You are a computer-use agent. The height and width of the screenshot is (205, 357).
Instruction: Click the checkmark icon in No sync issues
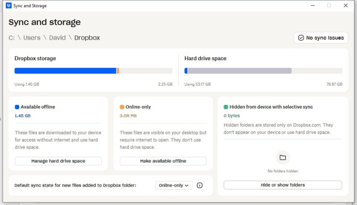click(301, 38)
